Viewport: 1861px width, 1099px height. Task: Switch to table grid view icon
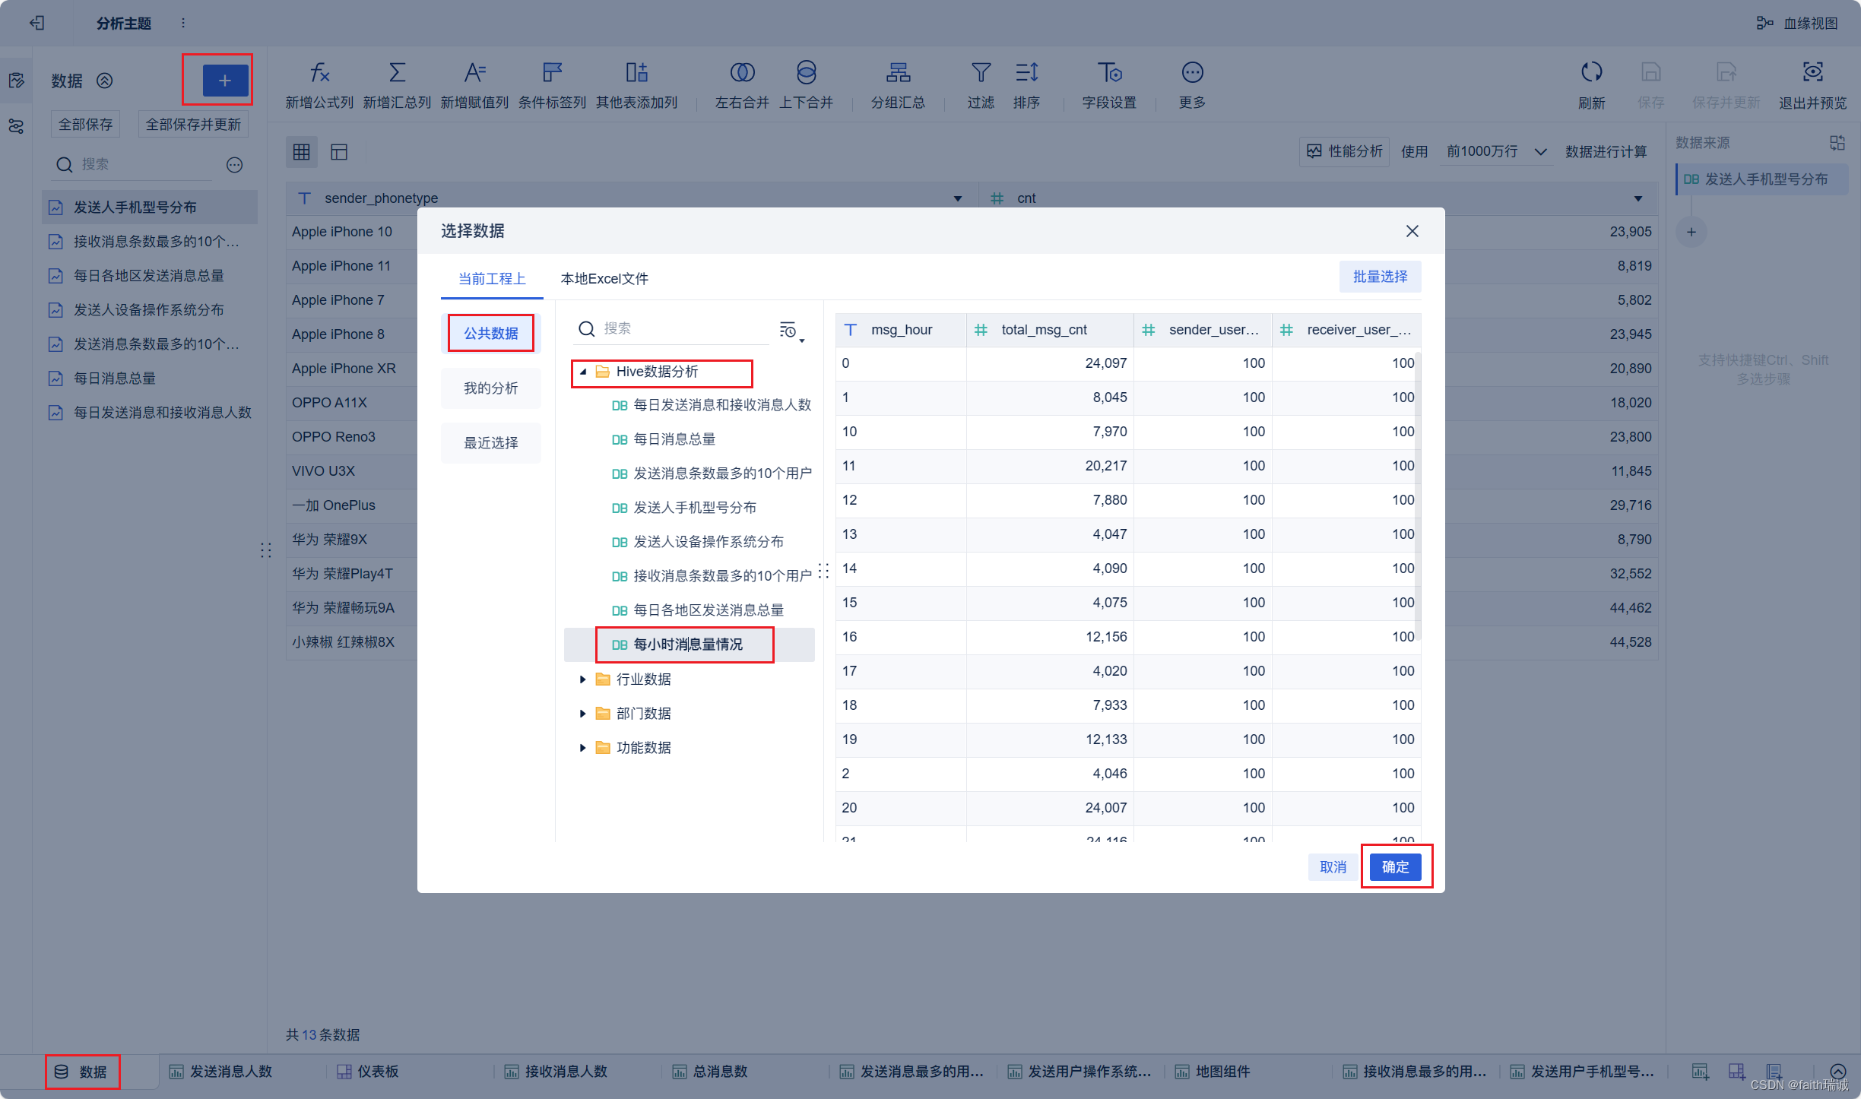[x=302, y=152]
